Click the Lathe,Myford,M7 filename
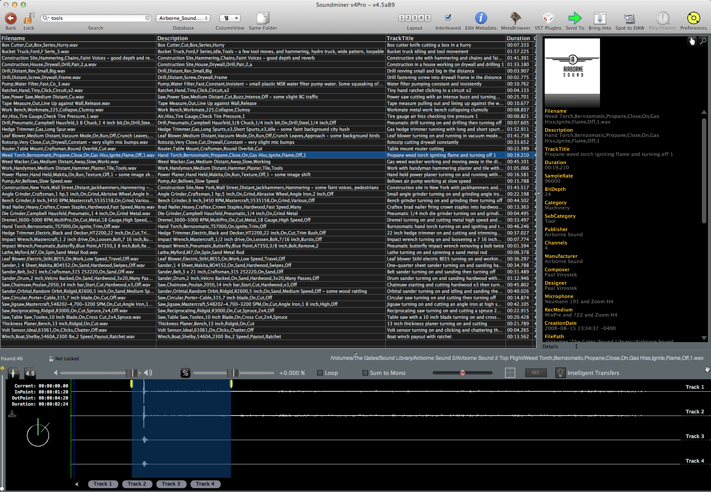This screenshot has width=711, height=492. tap(50, 252)
